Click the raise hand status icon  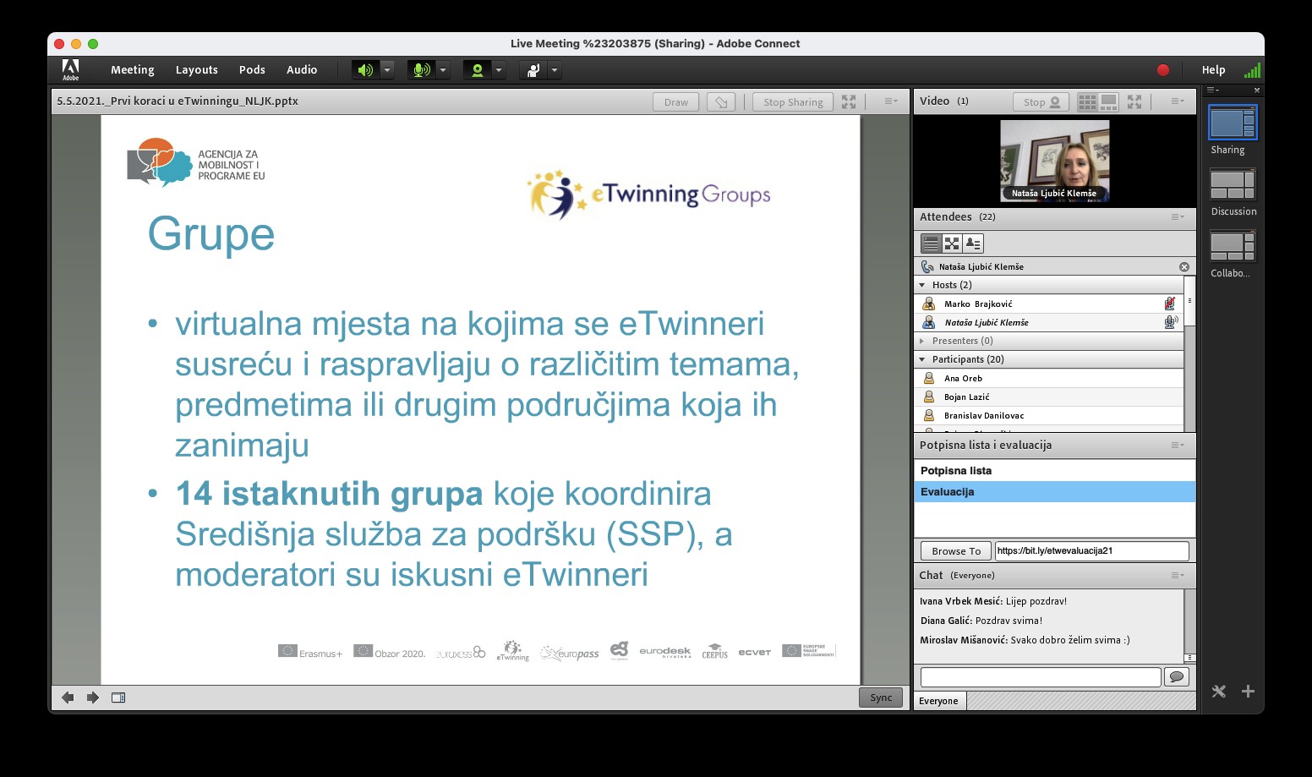[x=533, y=70]
